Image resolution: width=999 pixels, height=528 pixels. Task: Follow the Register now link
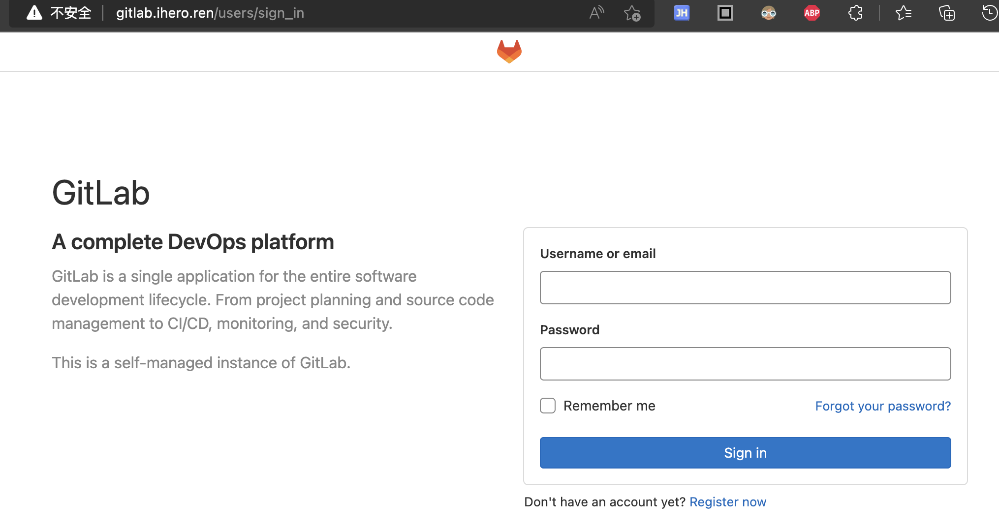tap(728, 502)
